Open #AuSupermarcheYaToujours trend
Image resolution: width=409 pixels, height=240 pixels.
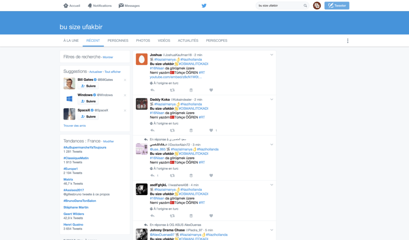point(85,147)
